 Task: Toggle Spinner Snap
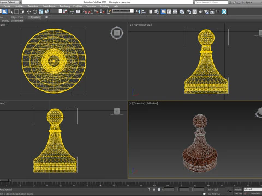[x=102, y=11]
